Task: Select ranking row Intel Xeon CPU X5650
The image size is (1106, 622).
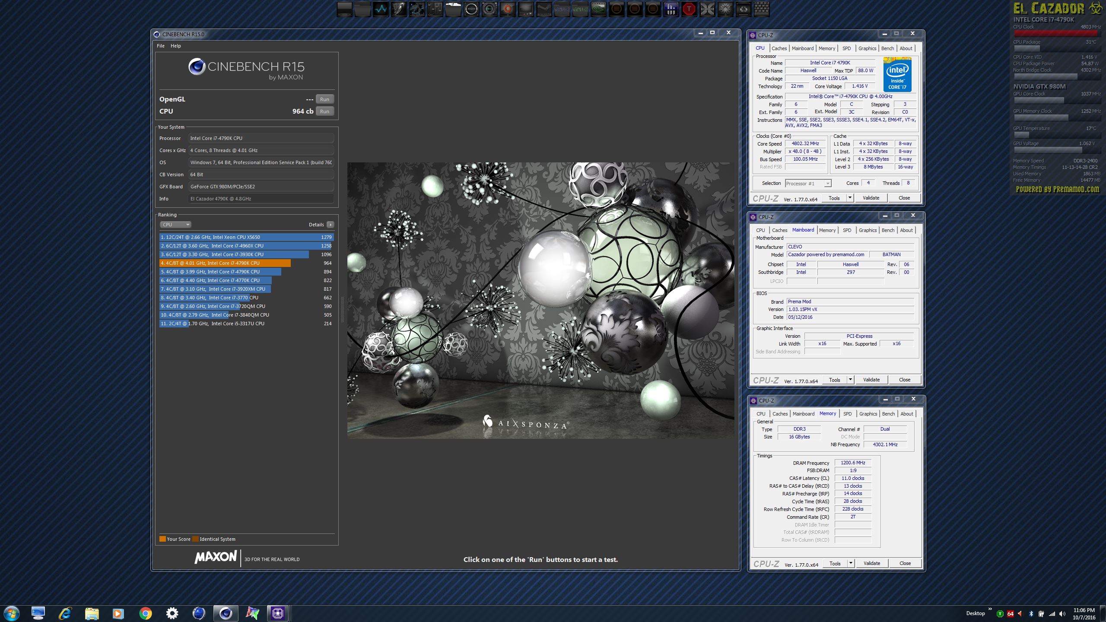Action: pos(246,237)
